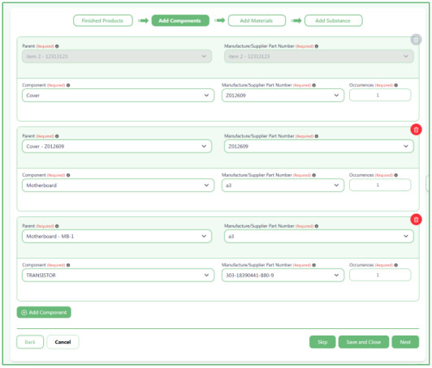Open the Z012609 parent part number dropdown
This screenshot has height=368, width=432.
click(x=319, y=147)
